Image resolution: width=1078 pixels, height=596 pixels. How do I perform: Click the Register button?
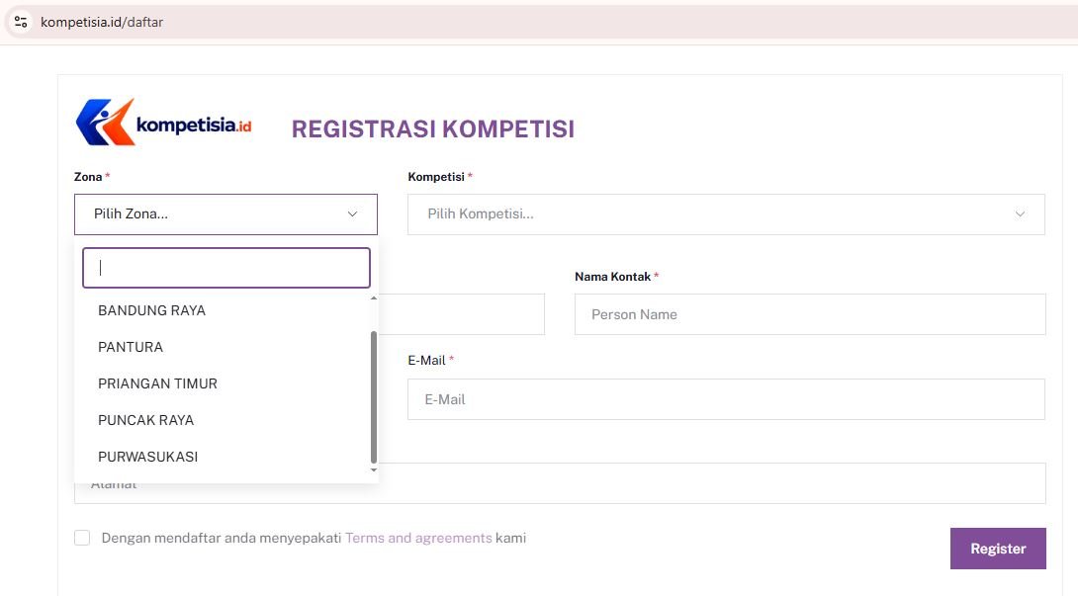pyautogui.click(x=998, y=549)
